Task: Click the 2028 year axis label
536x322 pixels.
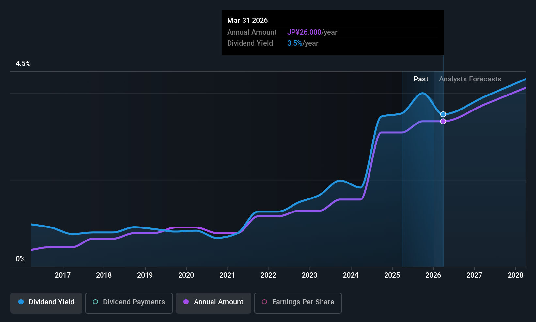Action: point(515,275)
